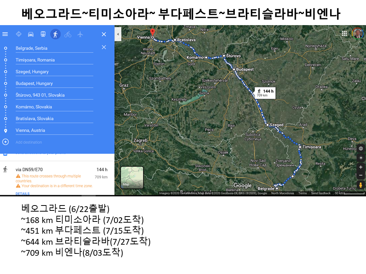Click the Belgrade start marker on map
This screenshot has width=366, height=274.
pyautogui.click(x=277, y=188)
